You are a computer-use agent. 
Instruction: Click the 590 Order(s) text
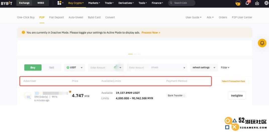point(41,97)
